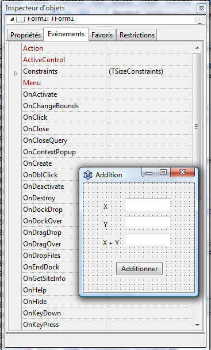Click the (TSizeConstraints) value cell

point(149,71)
